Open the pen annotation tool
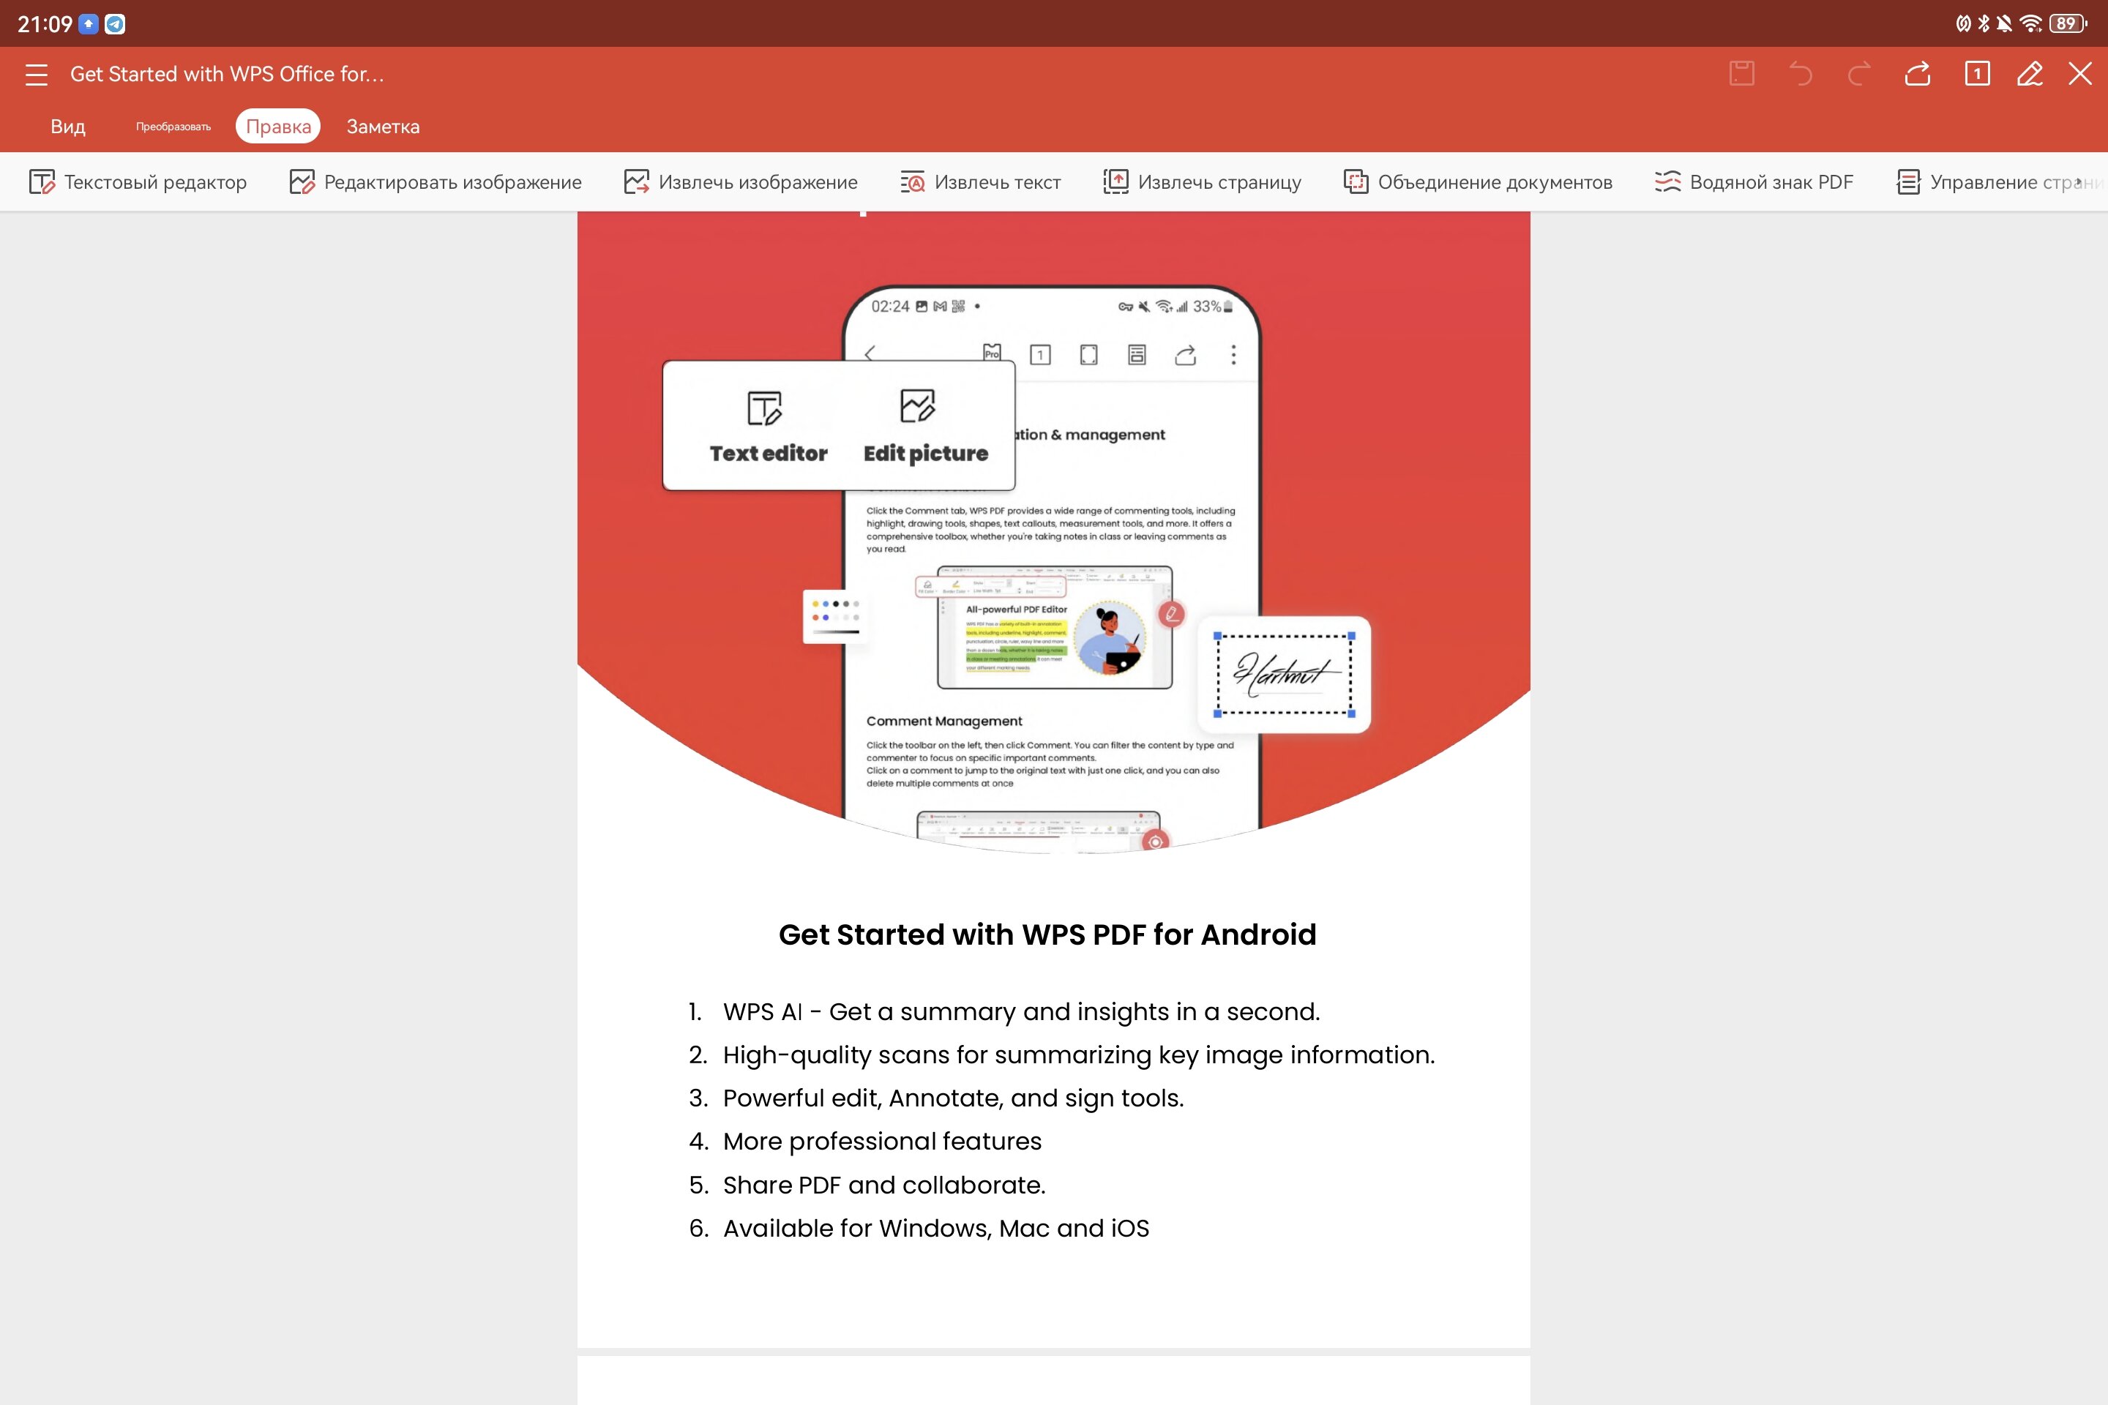Image resolution: width=2108 pixels, height=1405 pixels. coord(2030,73)
